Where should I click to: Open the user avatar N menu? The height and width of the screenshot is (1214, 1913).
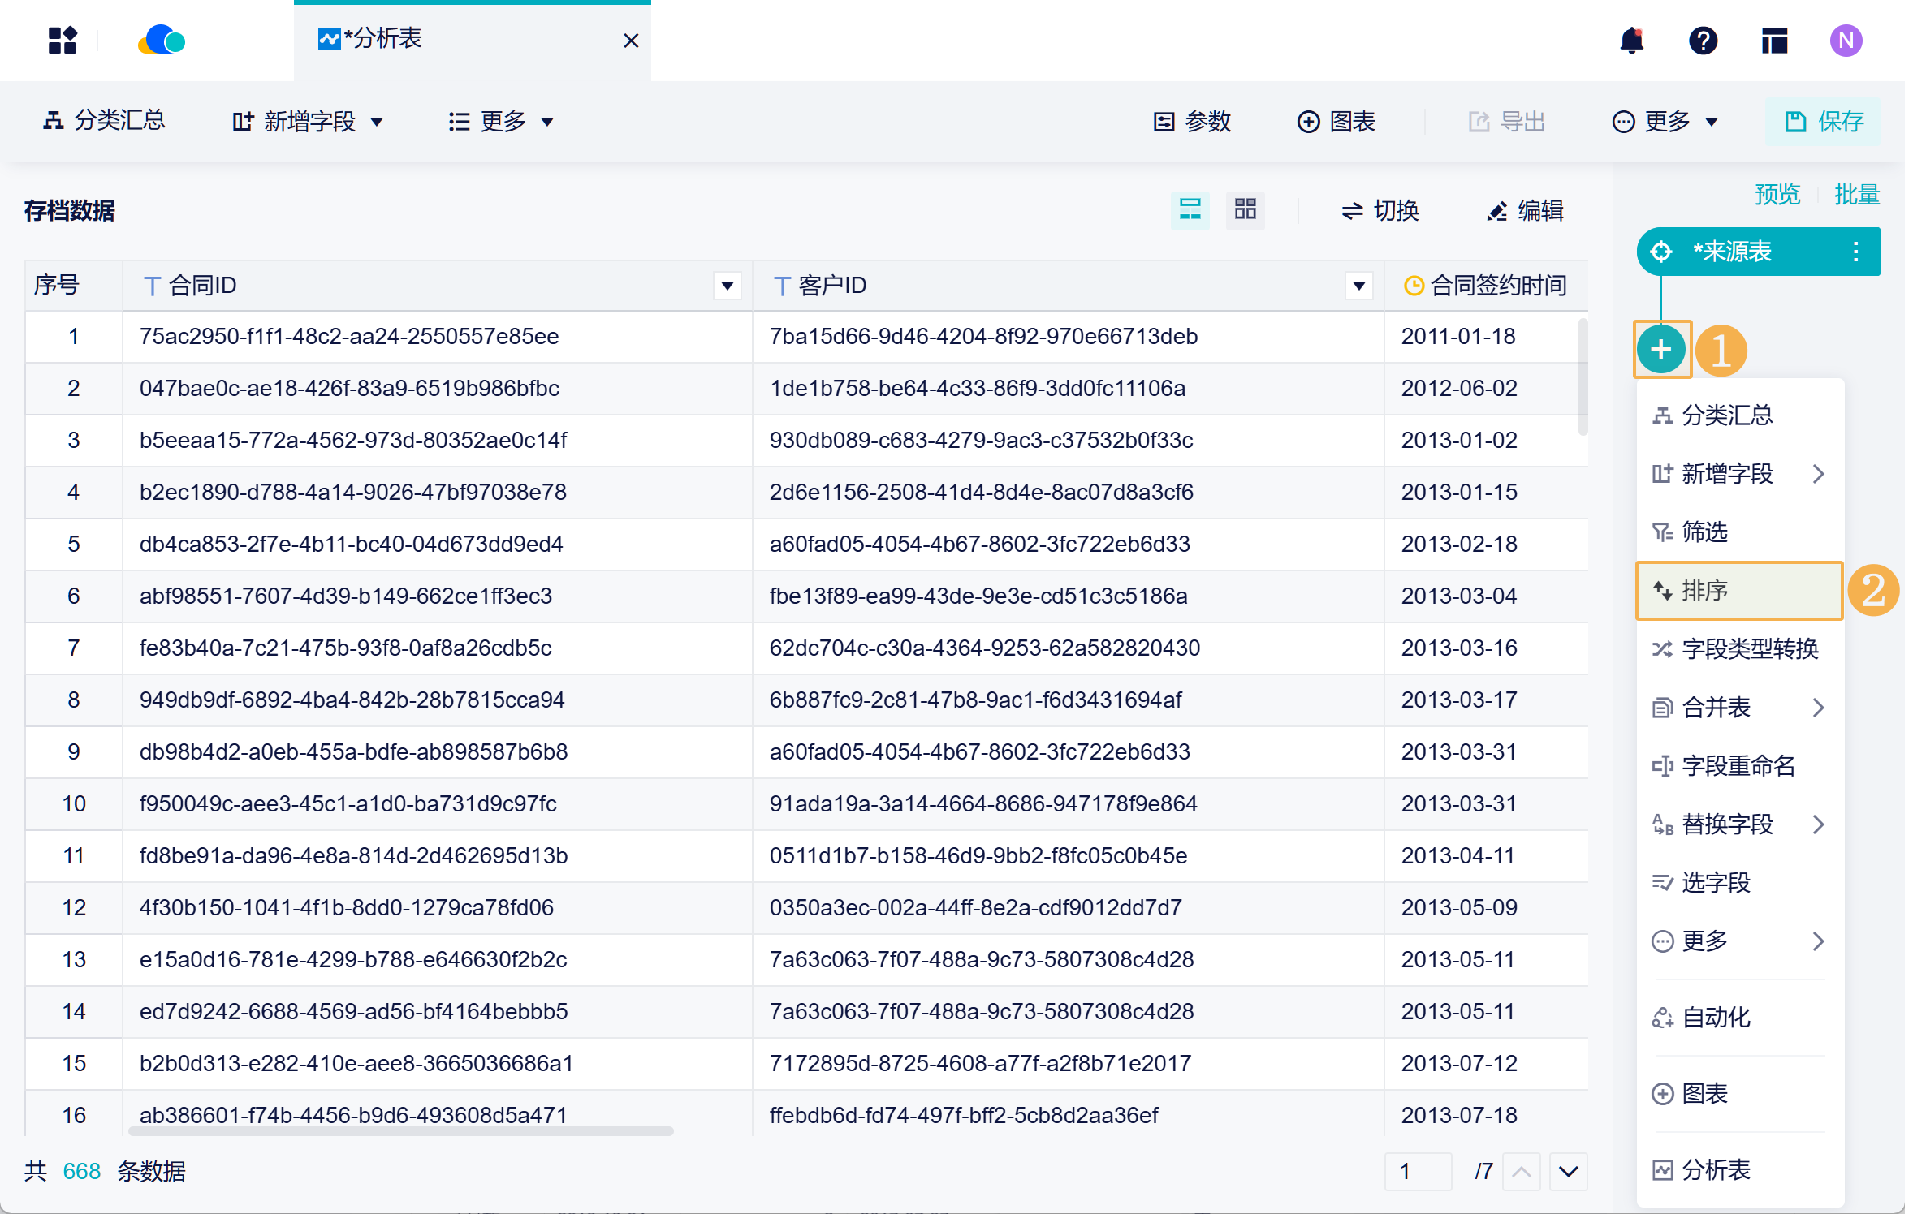1846,40
